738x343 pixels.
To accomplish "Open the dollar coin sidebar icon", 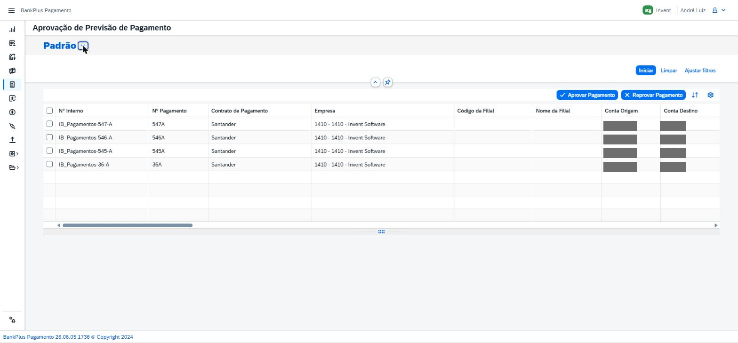I will [x=12, y=112].
